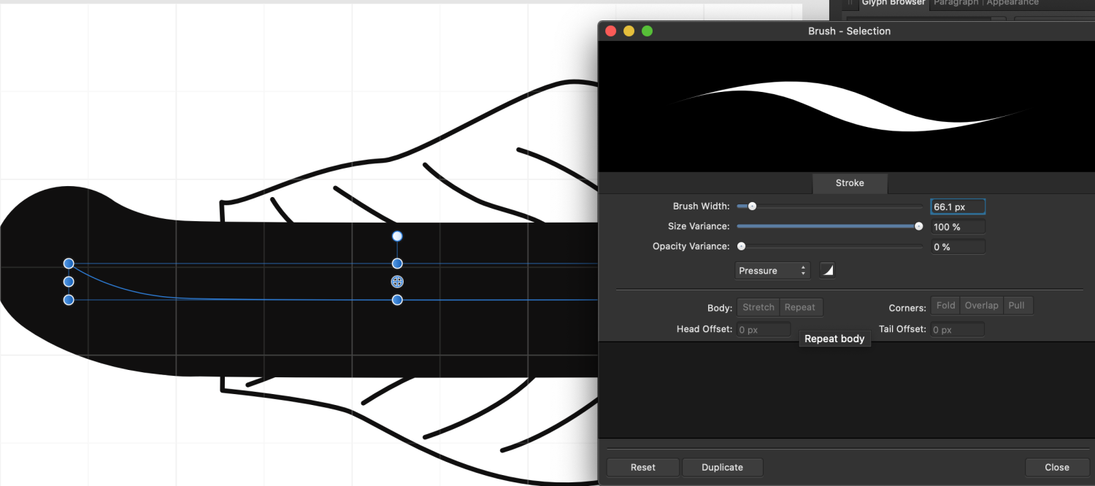1095x486 pixels.
Task: Set corners to Fold
Action: pos(945,305)
